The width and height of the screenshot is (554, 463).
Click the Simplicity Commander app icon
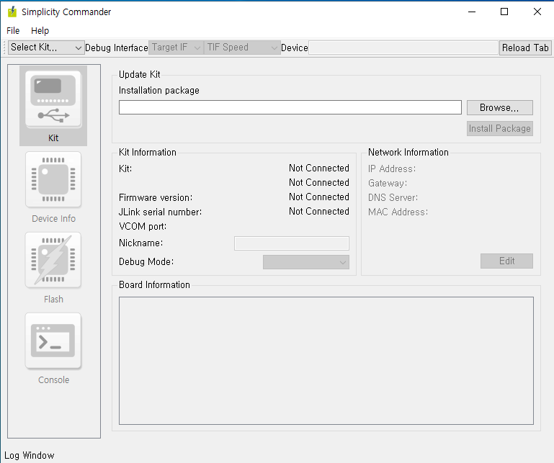12,12
